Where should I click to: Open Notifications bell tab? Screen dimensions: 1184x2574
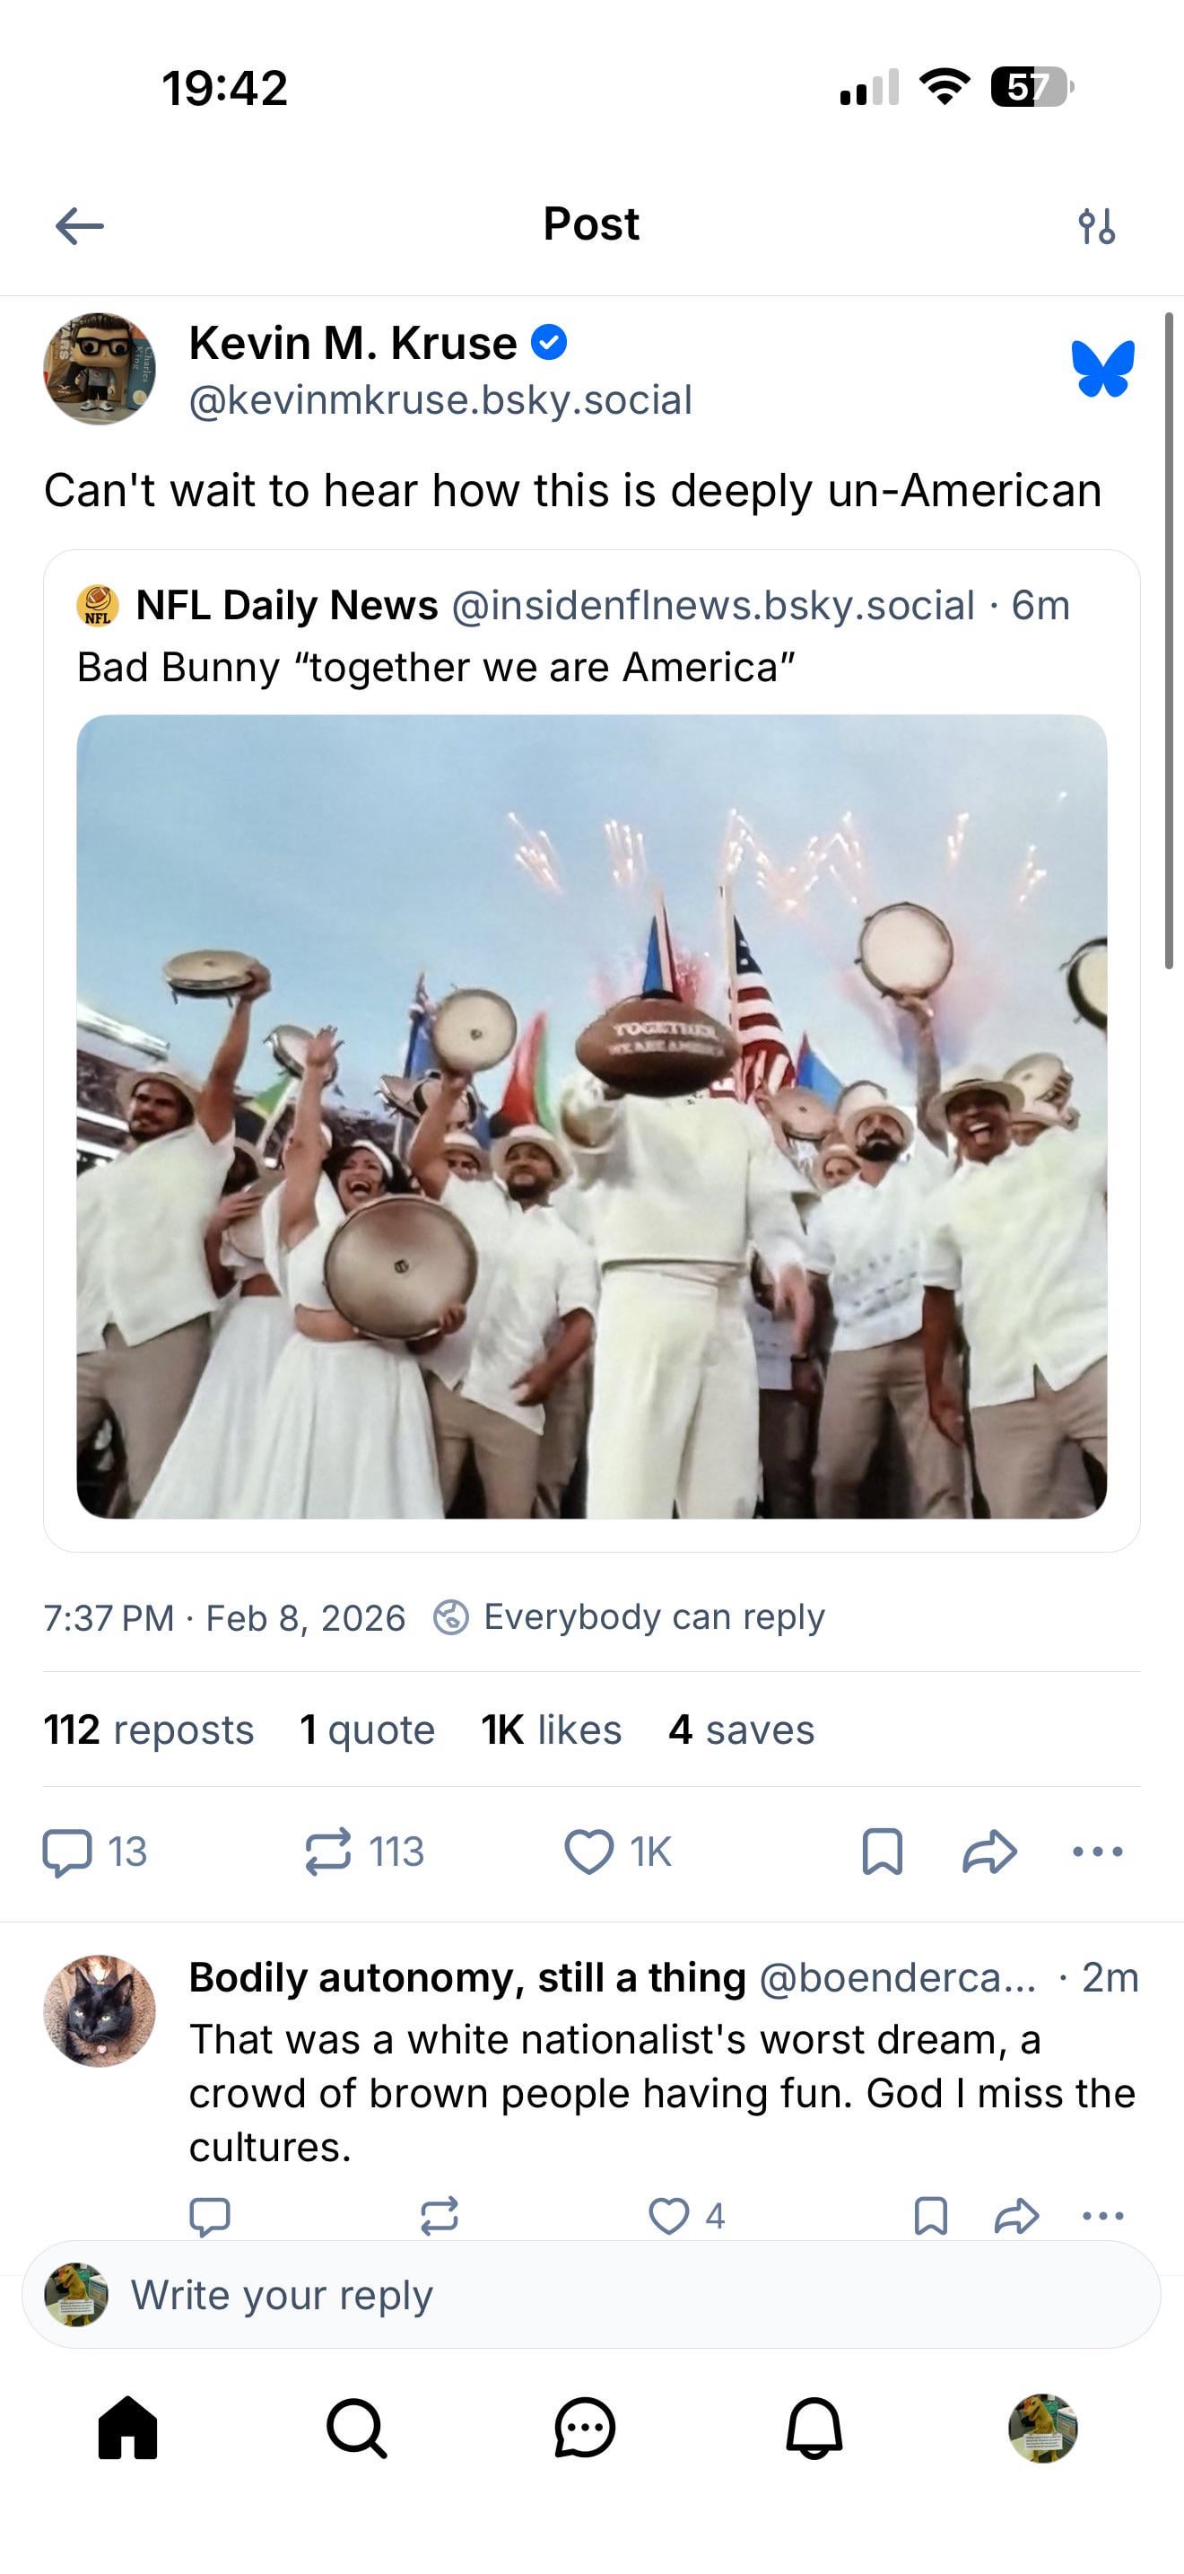(x=814, y=2427)
